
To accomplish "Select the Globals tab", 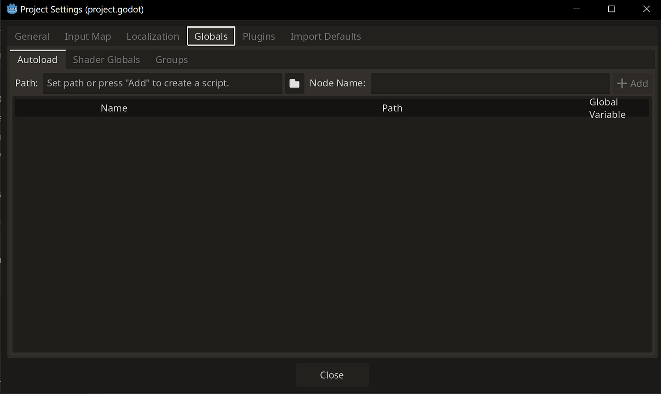I will (211, 36).
